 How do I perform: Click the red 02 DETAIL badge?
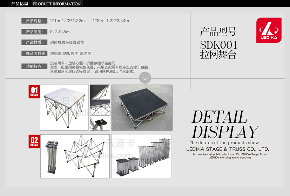34,141
